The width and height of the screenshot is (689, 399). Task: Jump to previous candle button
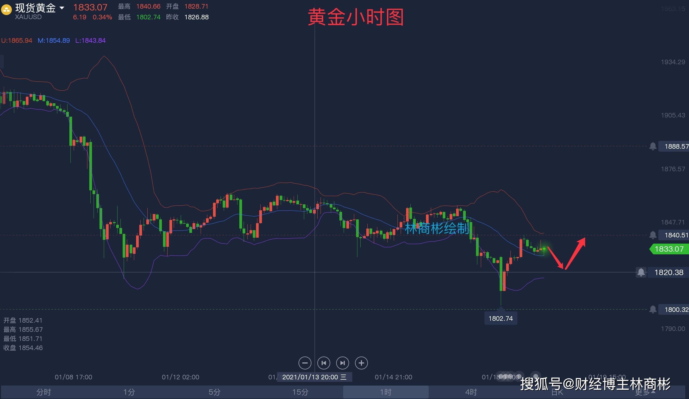pos(324,363)
